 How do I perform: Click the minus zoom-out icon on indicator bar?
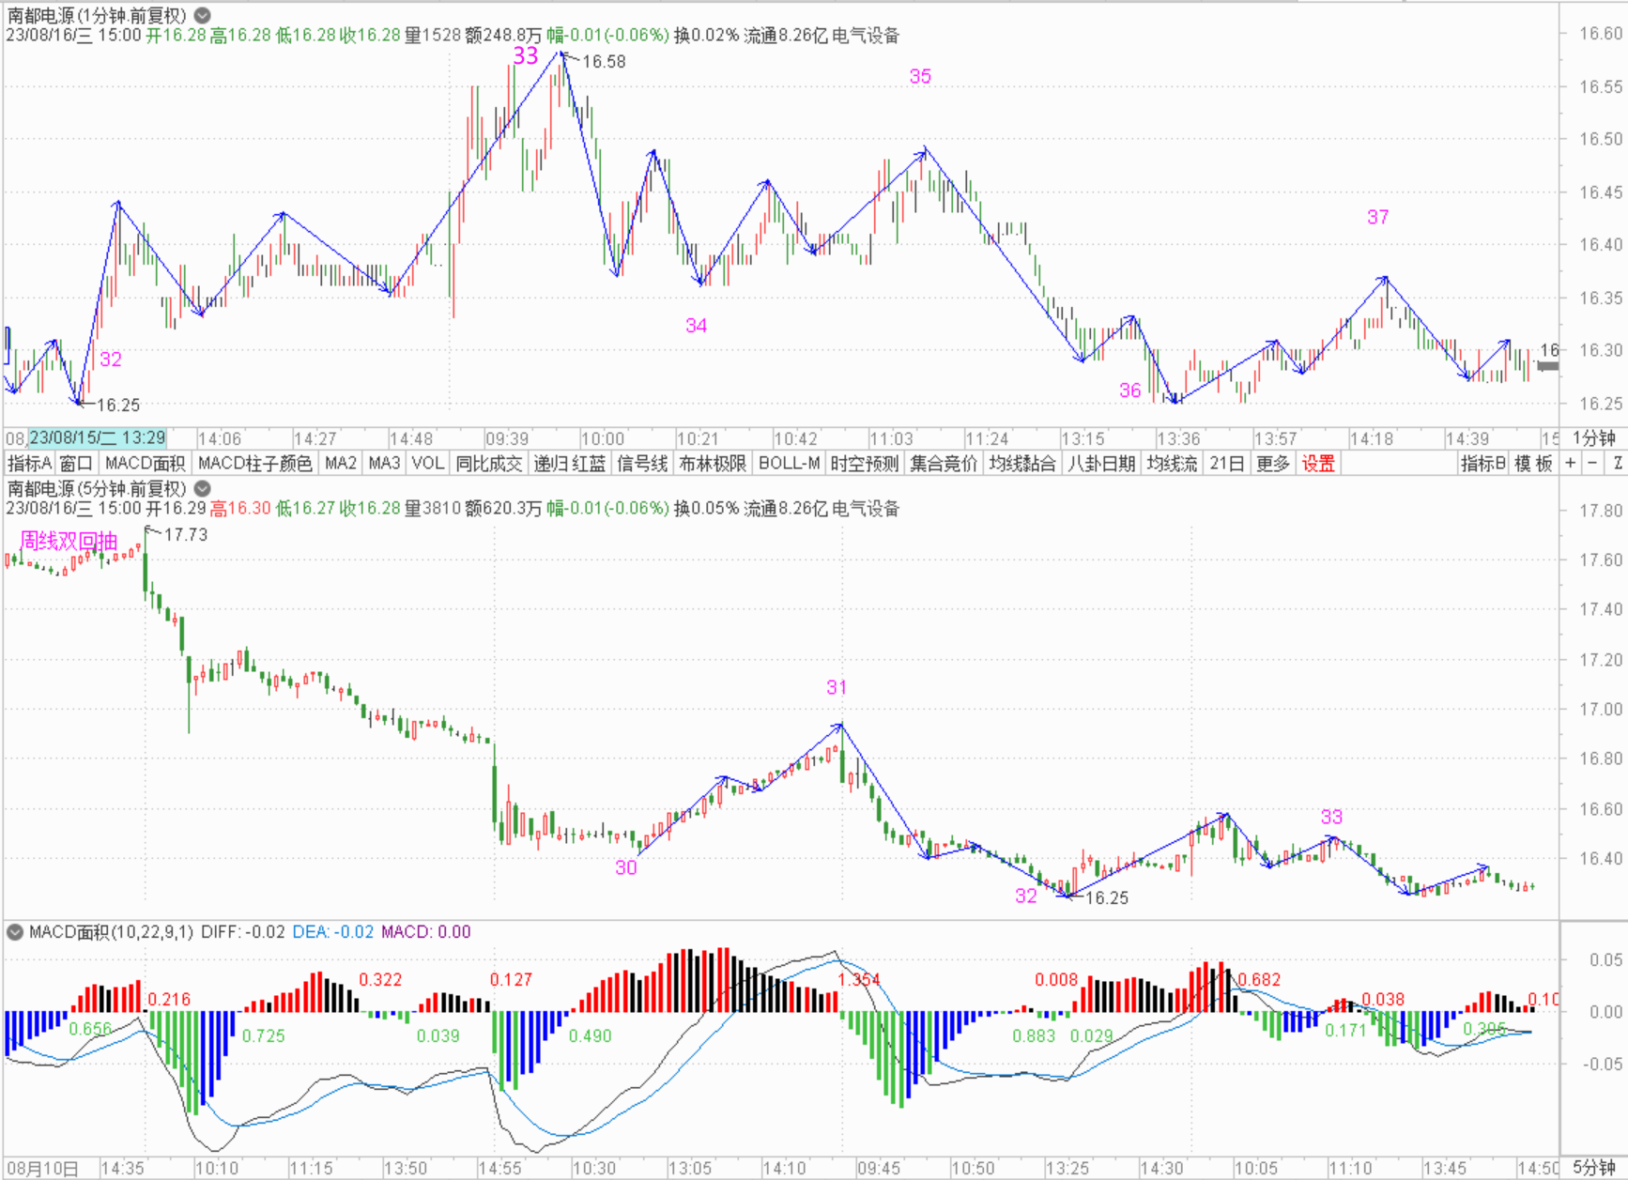(x=1592, y=463)
